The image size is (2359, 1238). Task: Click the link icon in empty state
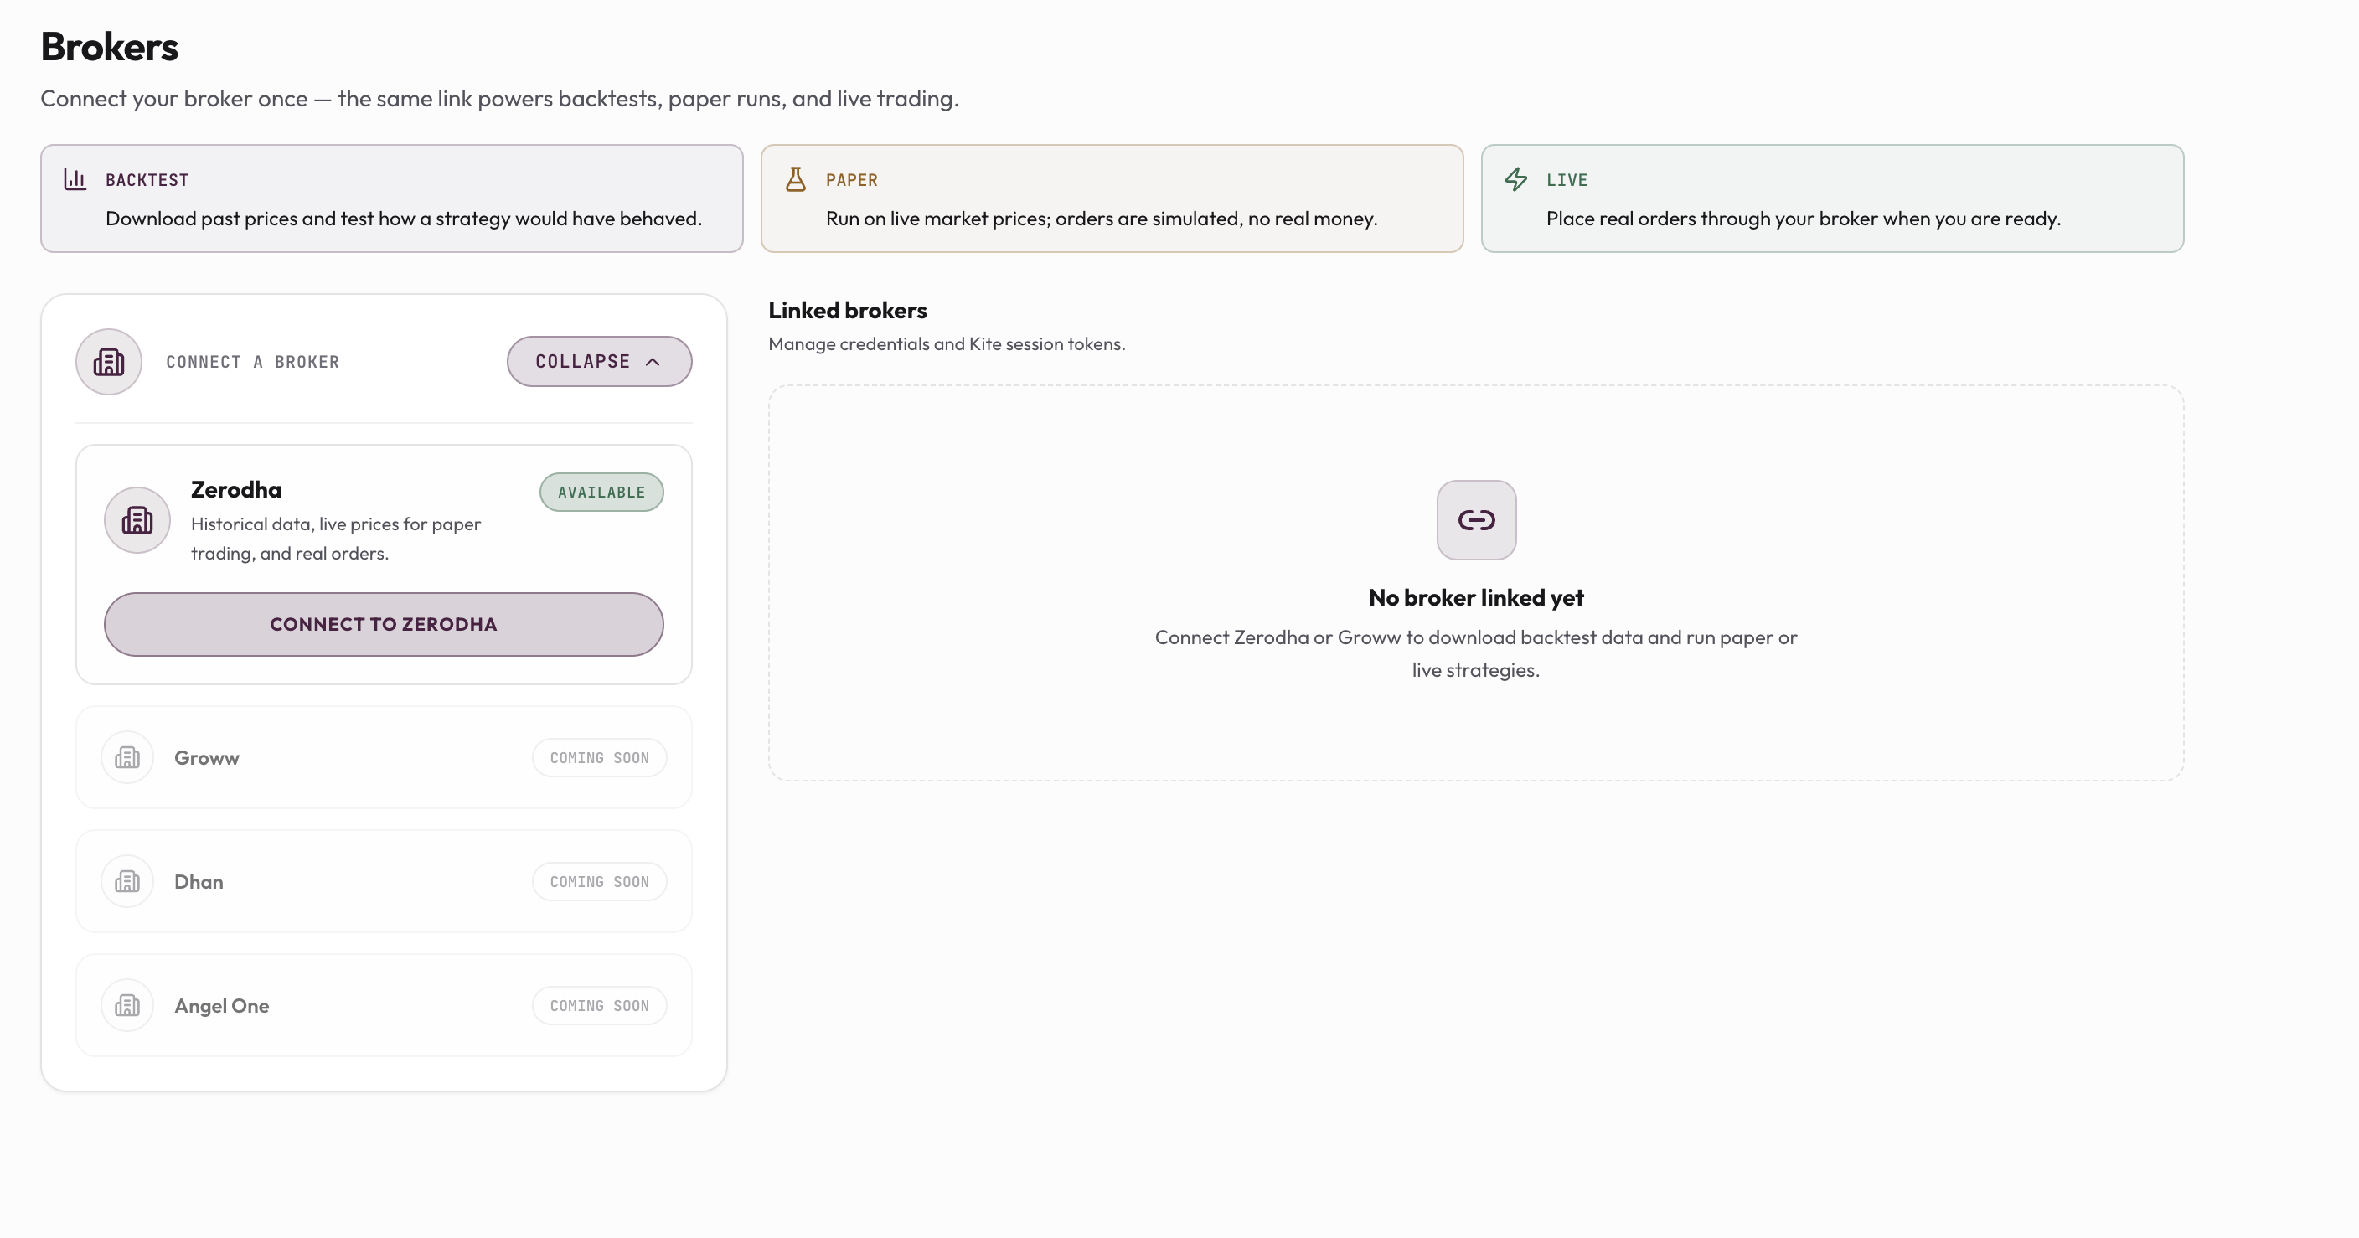click(1476, 520)
